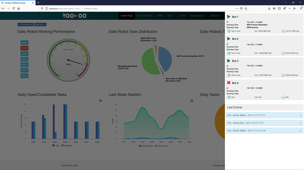This screenshot has height=170, width=304.
Task: Open the Management dropdown menu
Action: pos(198,15)
